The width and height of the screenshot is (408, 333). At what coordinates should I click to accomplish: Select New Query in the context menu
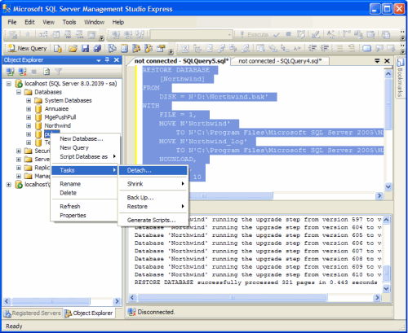coord(85,147)
